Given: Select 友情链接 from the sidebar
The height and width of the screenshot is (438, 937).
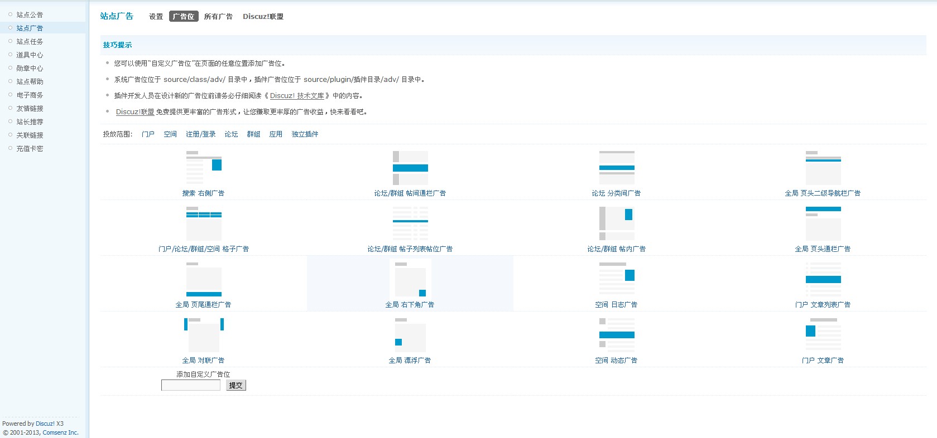Looking at the screenshot, I should coord(30,108).
